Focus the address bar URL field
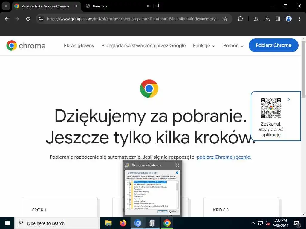This screenshot has height=229, width=306. tap(133, 19)
